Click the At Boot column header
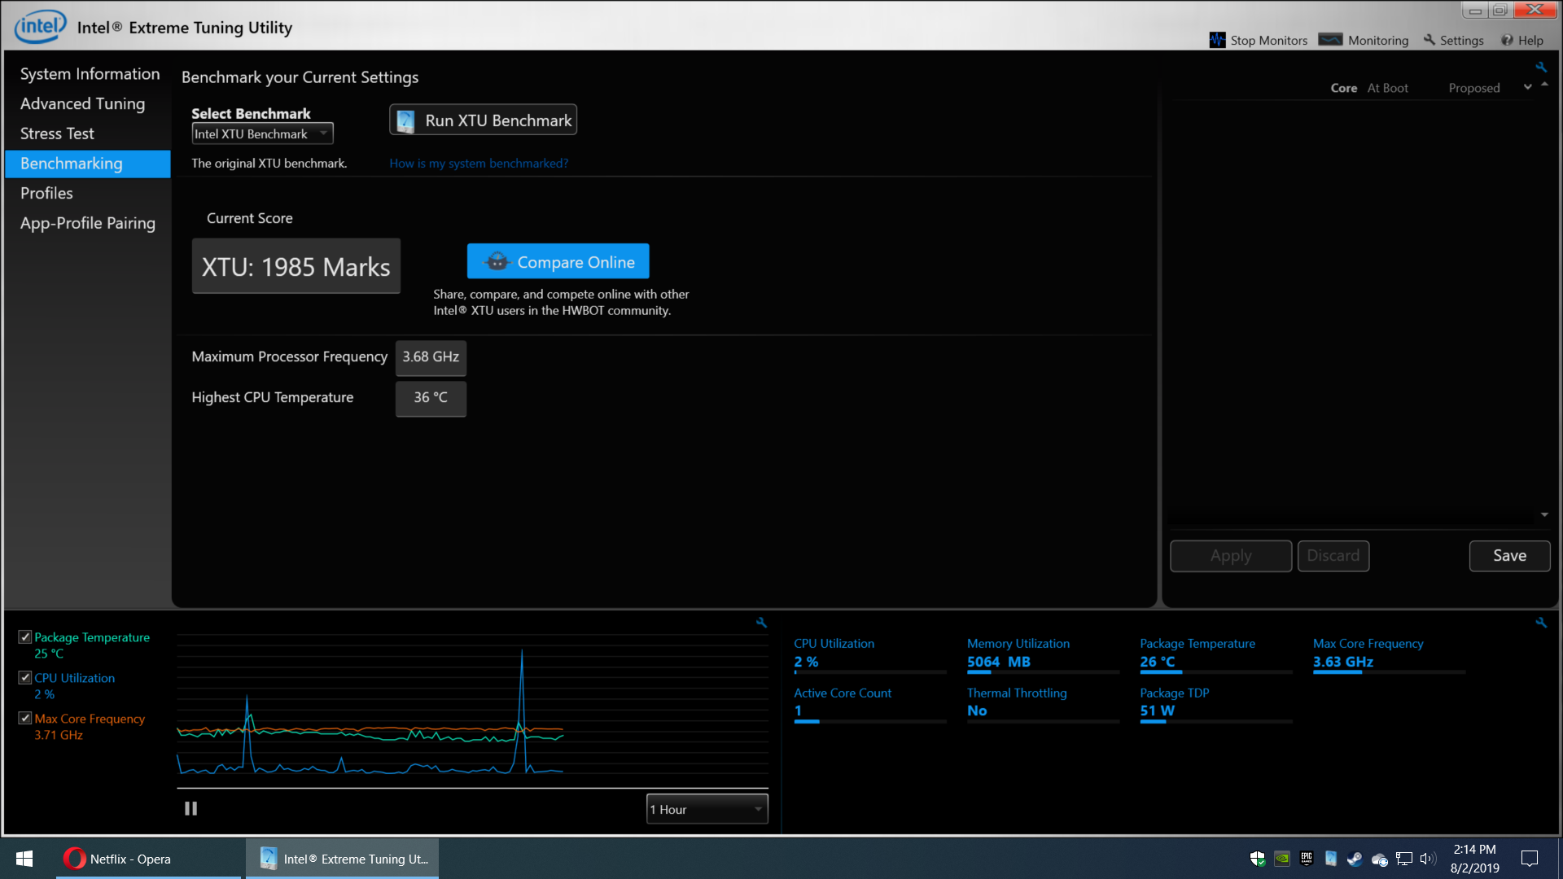Image resolution: width=1563 pixels, height=879 pixels. [x=1387, y=88]
